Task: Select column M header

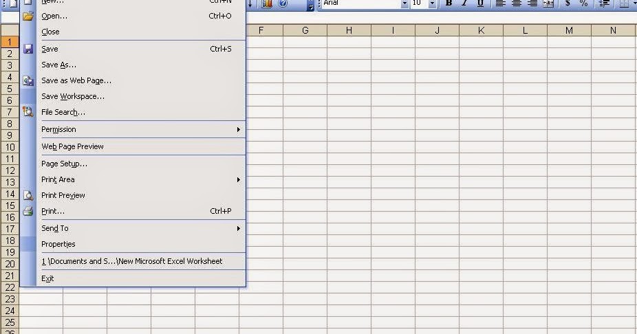Action: point(569,30)
